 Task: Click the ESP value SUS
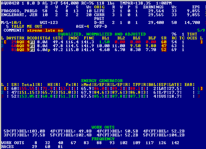(162, 96)
